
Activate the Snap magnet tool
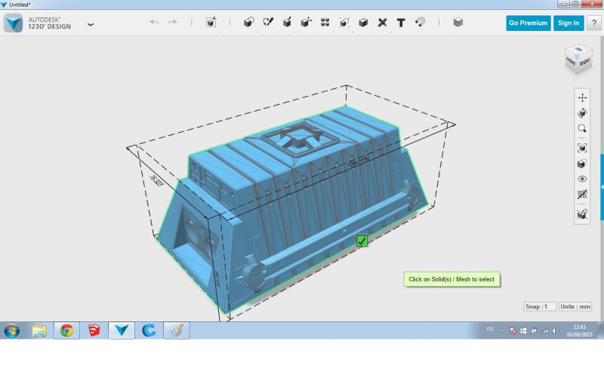[420, 22]
